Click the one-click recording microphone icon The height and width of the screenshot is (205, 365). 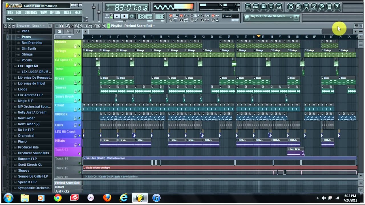(x=321, y=7)
